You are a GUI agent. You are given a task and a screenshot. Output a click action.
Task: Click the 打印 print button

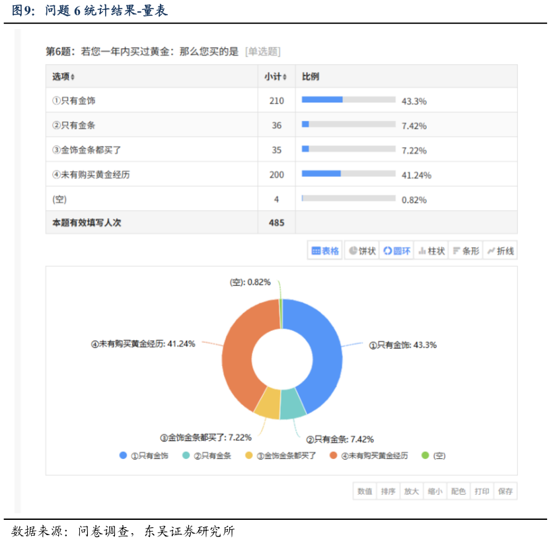point(482,491)
